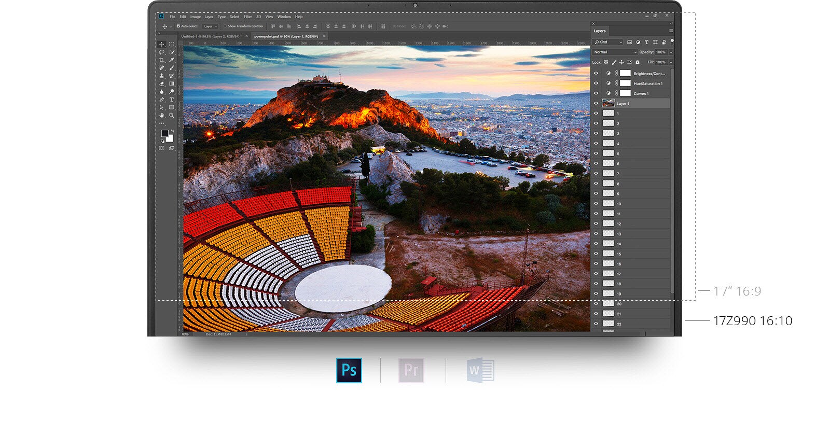830x434 pixels.
Task: Open the Kind filter dropdown
Action: click(x=608, y=42)
